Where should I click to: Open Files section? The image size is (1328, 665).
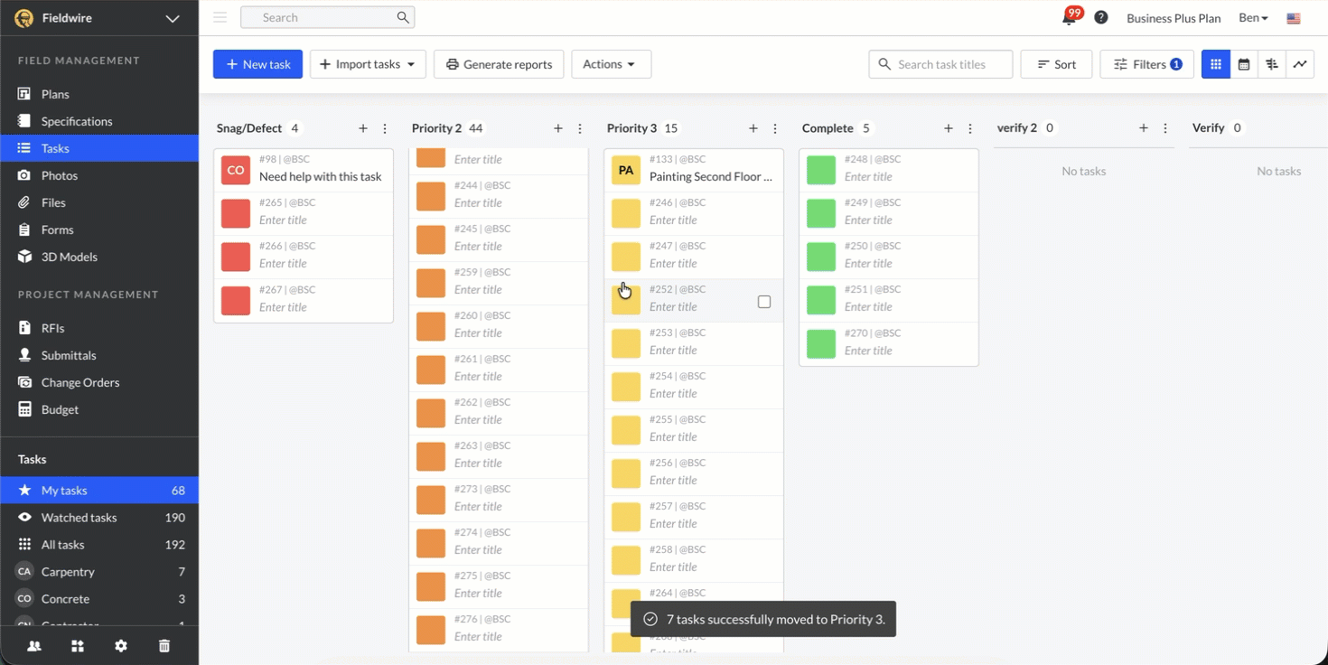click(x=99, y=202)
